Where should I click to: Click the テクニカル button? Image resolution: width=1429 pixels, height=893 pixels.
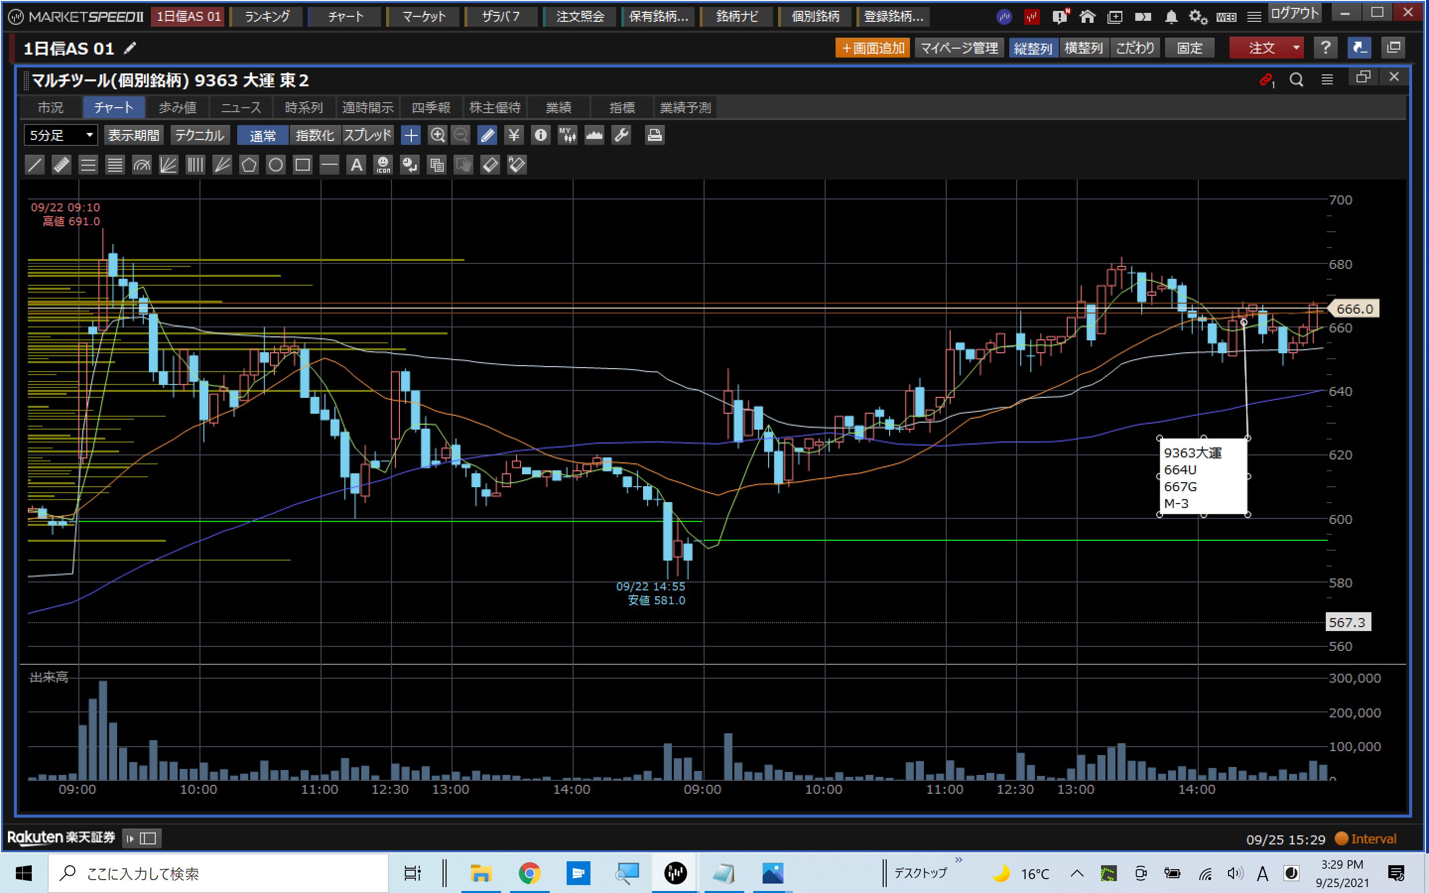coord(199,135)
